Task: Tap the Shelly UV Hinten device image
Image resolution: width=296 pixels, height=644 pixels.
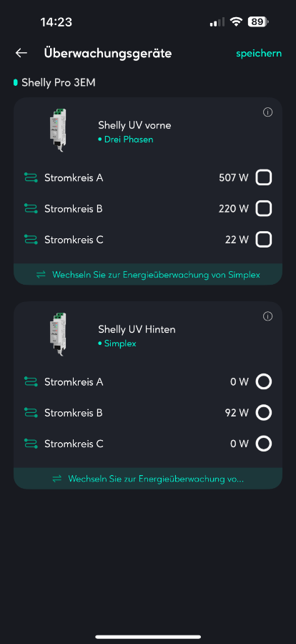Action: click(x=57, y=335)
